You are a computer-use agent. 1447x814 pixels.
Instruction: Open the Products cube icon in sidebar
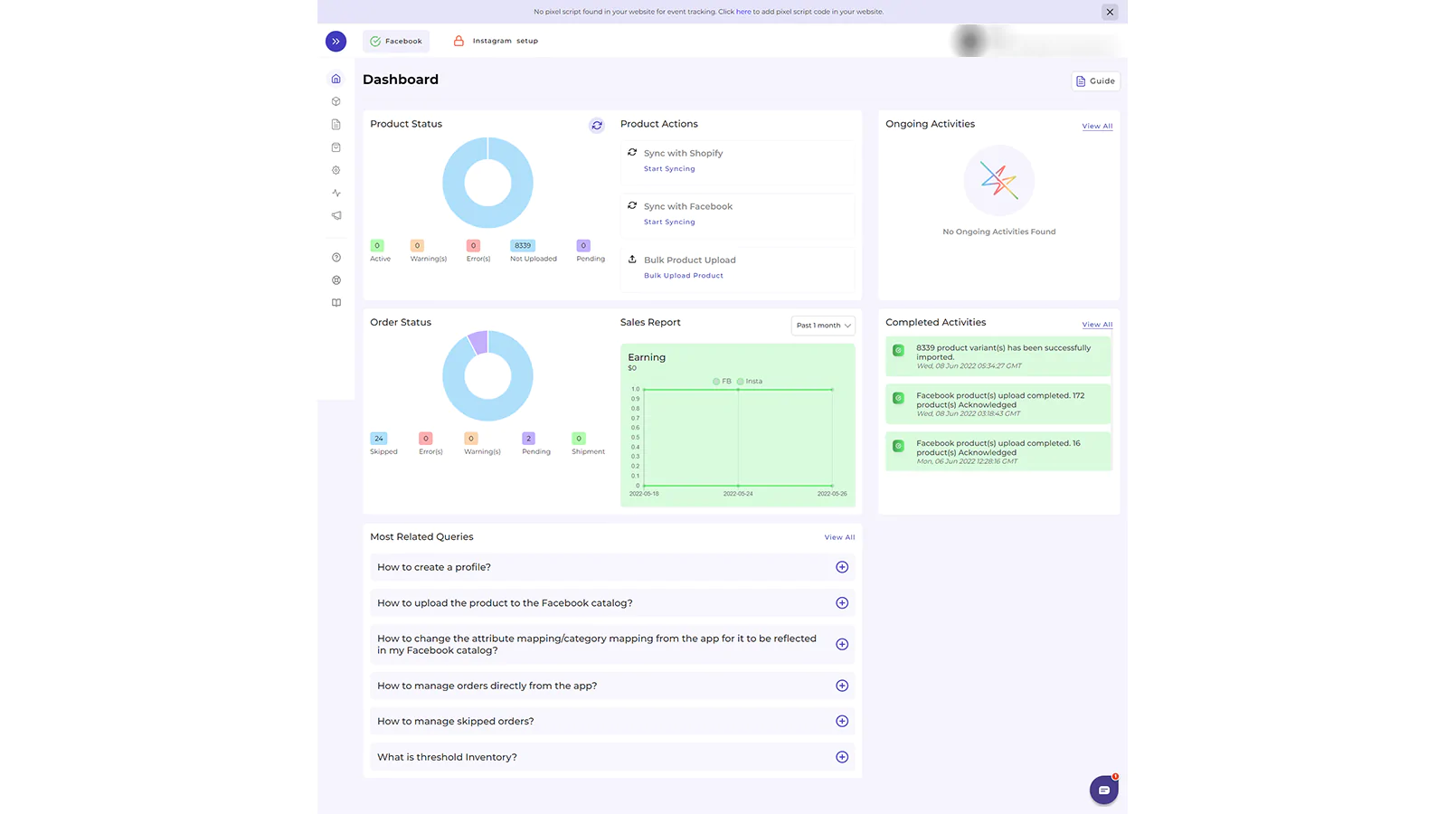coord(336,101)
